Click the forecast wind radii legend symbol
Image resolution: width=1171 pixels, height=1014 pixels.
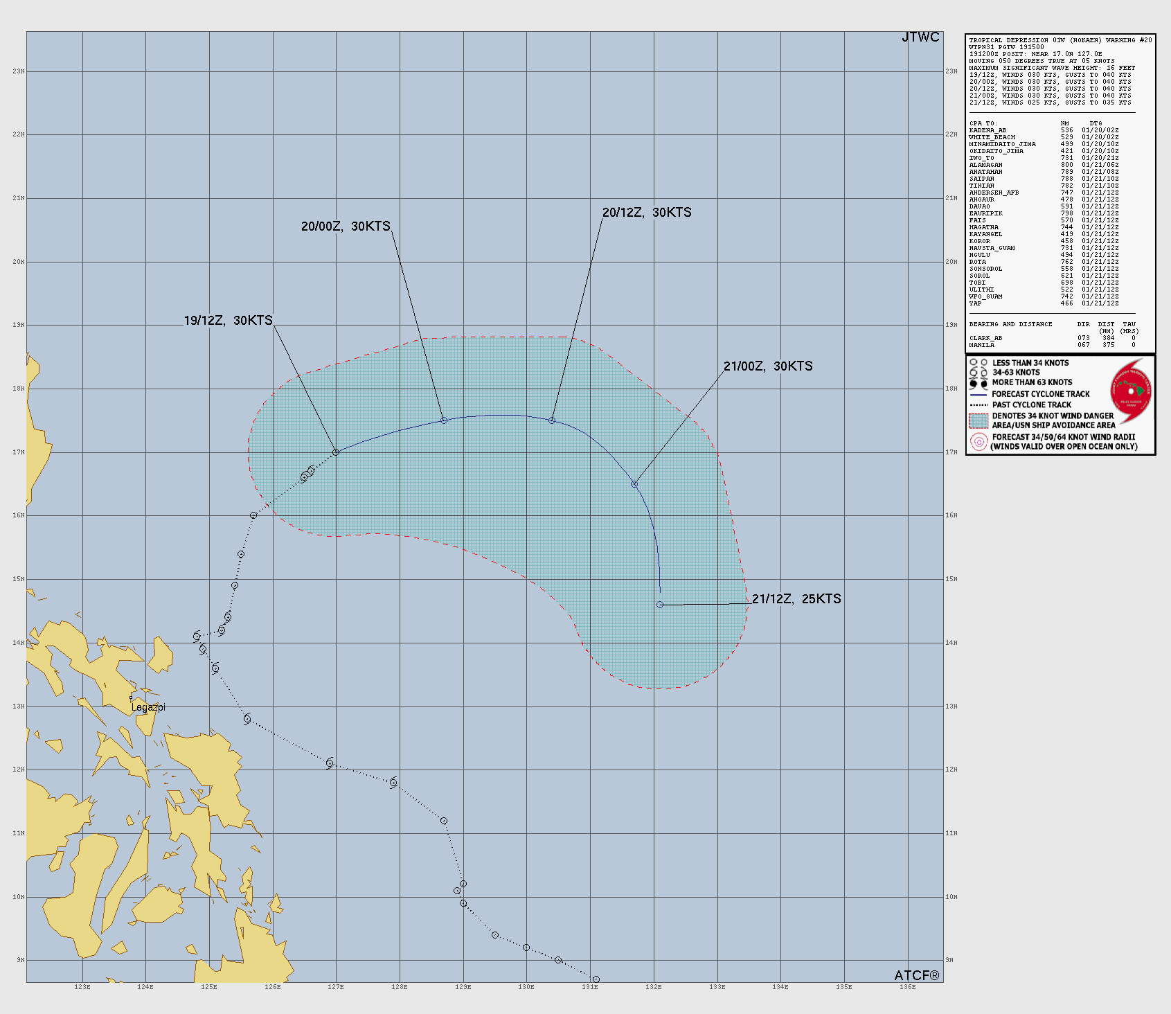978,442
